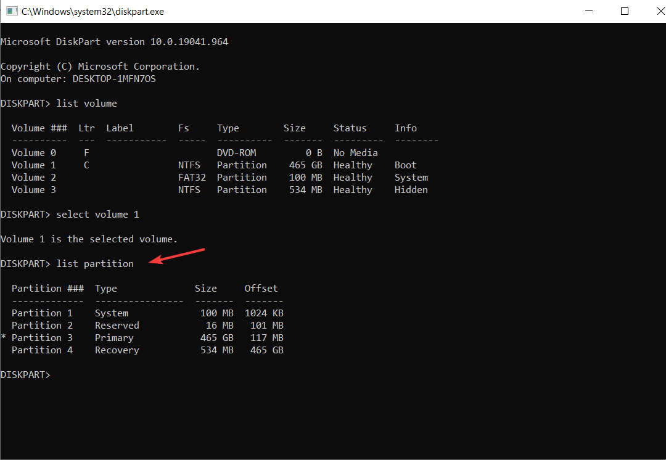
Task: Click the 'Partition 1' row label
Action: (42, 313)
